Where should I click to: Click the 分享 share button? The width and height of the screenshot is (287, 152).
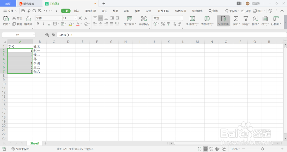tap(246, 11)
